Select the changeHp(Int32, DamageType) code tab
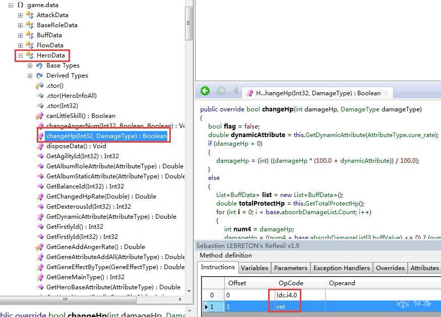441x317 pixels. (318, 93)
